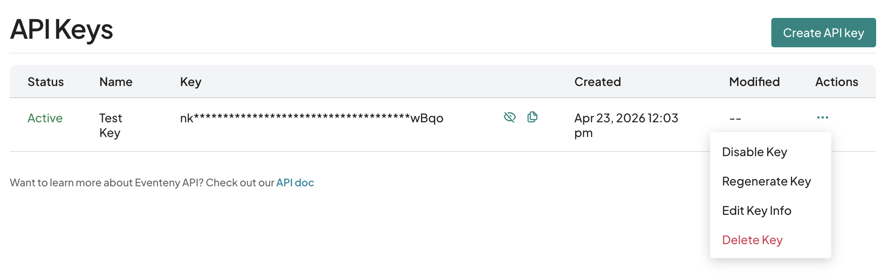Viewport: 890px width, 278px height.
Task: Select the Test Key name cell
Action: [x=111, y=125]
